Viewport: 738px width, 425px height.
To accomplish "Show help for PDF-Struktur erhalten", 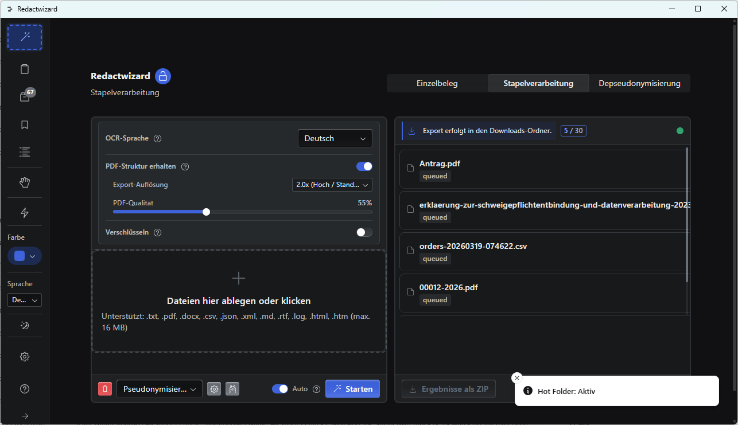I will [x=185, y=166].
